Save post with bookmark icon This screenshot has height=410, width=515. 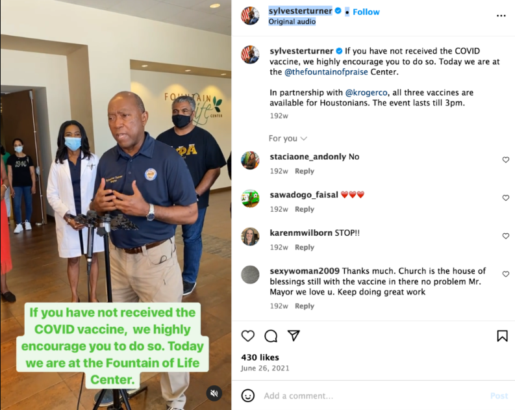[x=502, y=336]
